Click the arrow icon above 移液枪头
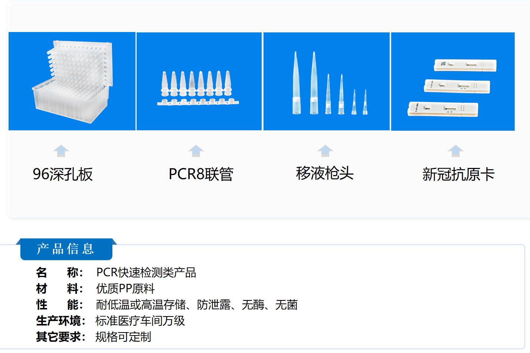Image resolution: width=530 pixels, height=353 pixels. pos(325,151)
